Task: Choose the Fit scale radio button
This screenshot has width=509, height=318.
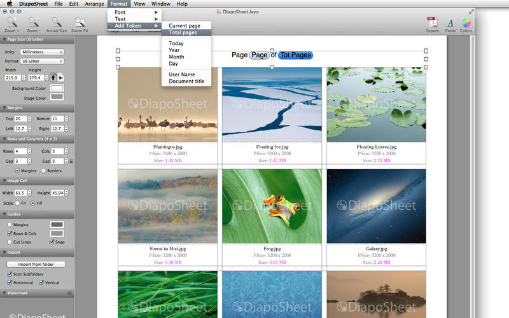Action: (17, 203)
